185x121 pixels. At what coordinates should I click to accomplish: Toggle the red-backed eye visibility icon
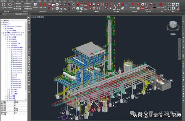point(77,5)
